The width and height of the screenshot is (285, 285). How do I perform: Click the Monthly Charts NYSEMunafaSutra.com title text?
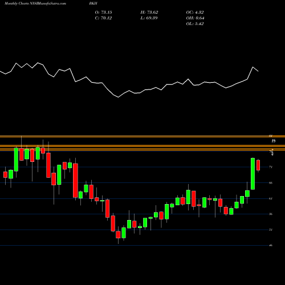point(35,3)
